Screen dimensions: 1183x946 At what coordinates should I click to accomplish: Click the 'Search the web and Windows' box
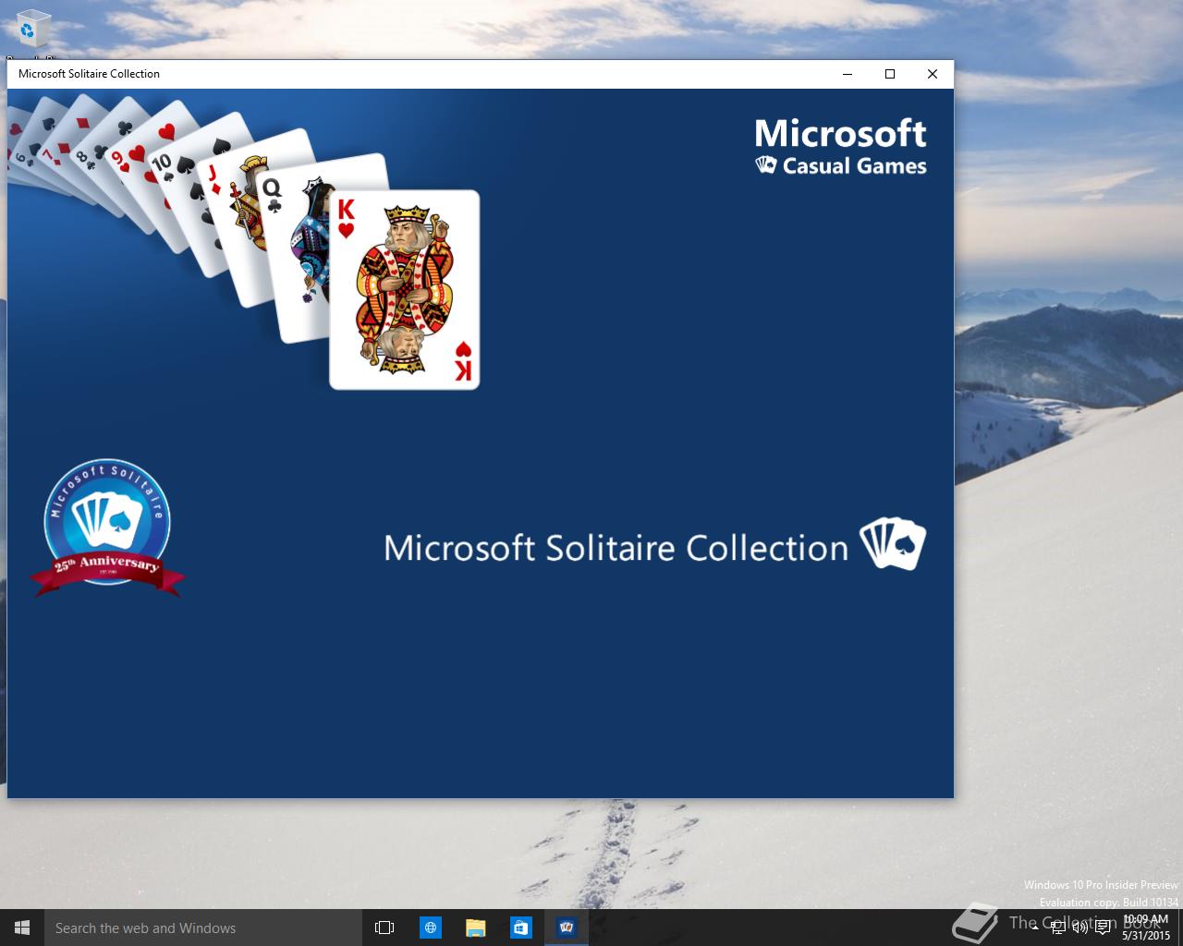click(x=203, y=928)
